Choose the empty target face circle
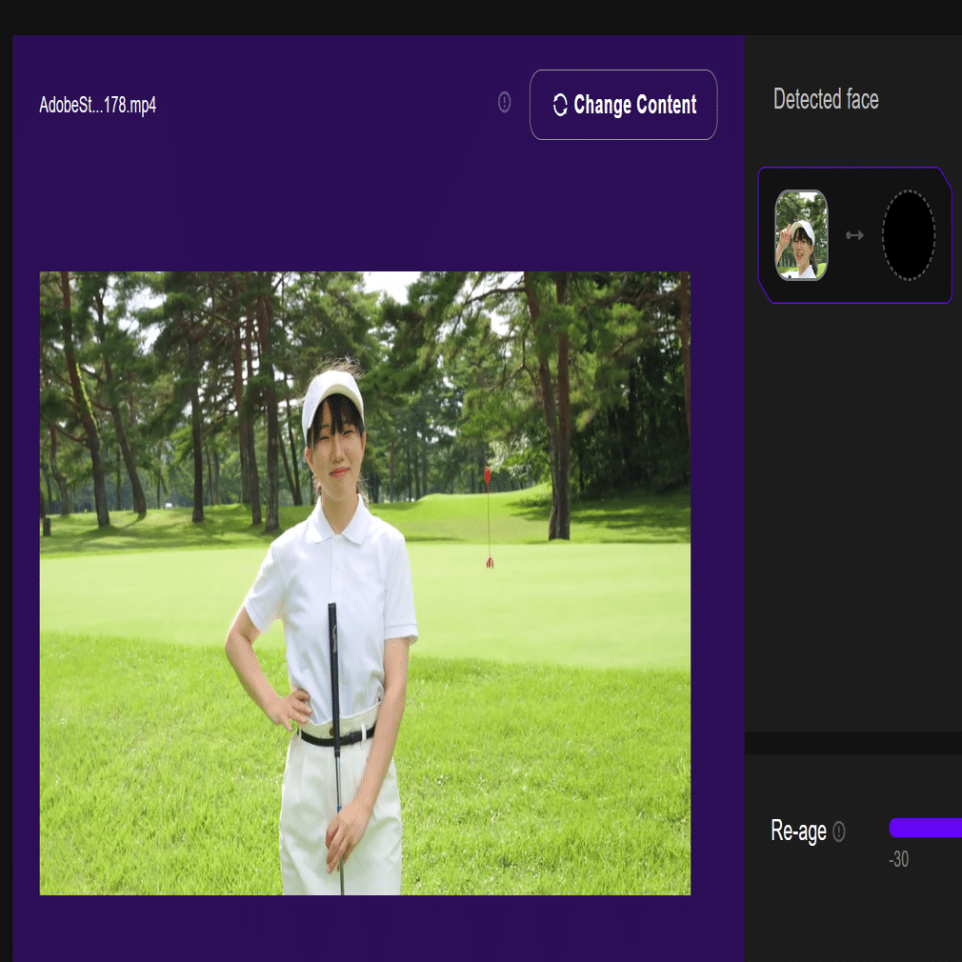This screenshot has width=962, height=962. pyautogui.click(x=908, y=235)
